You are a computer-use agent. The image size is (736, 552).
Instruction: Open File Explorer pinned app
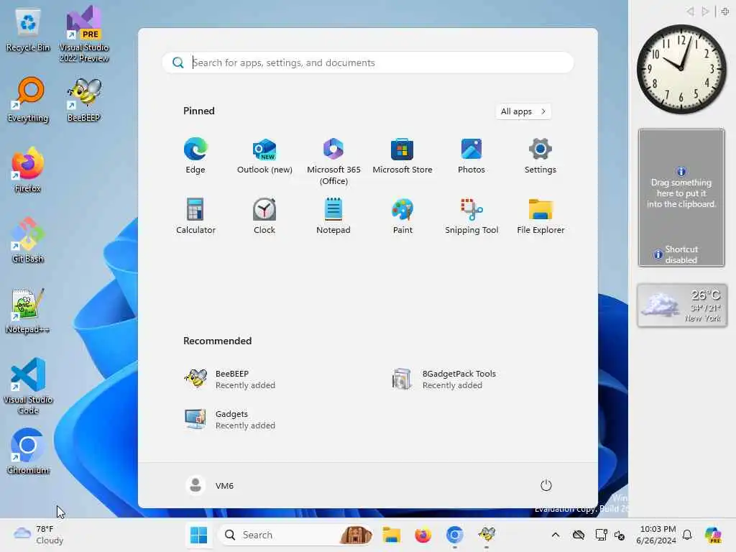click(x=540, y=216)
